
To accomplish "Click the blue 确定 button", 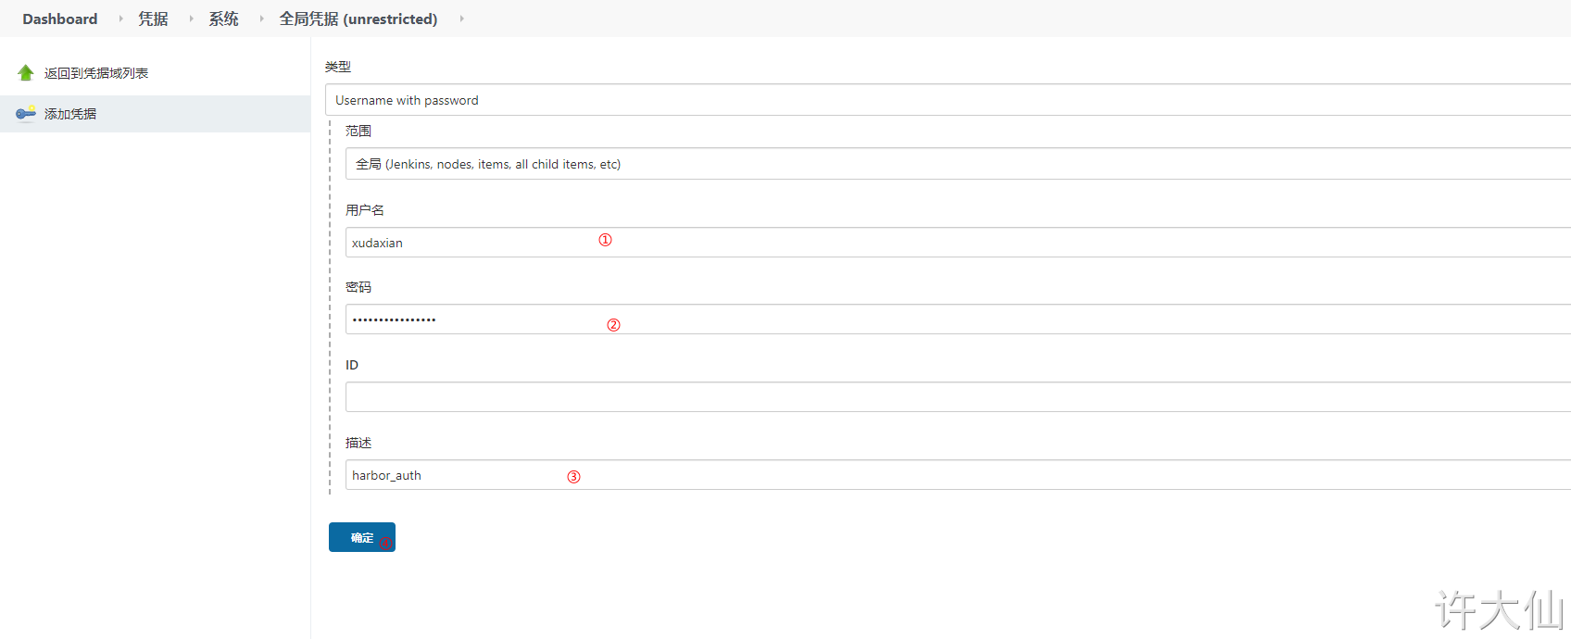I will click(x=362, y=537).
